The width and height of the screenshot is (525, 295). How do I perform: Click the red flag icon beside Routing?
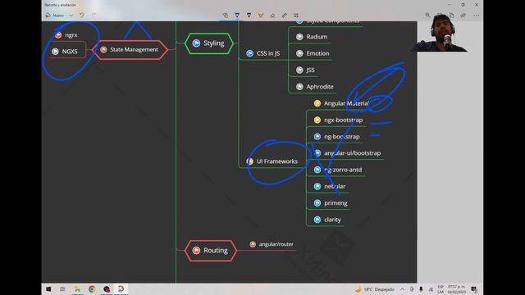point(196,250)
